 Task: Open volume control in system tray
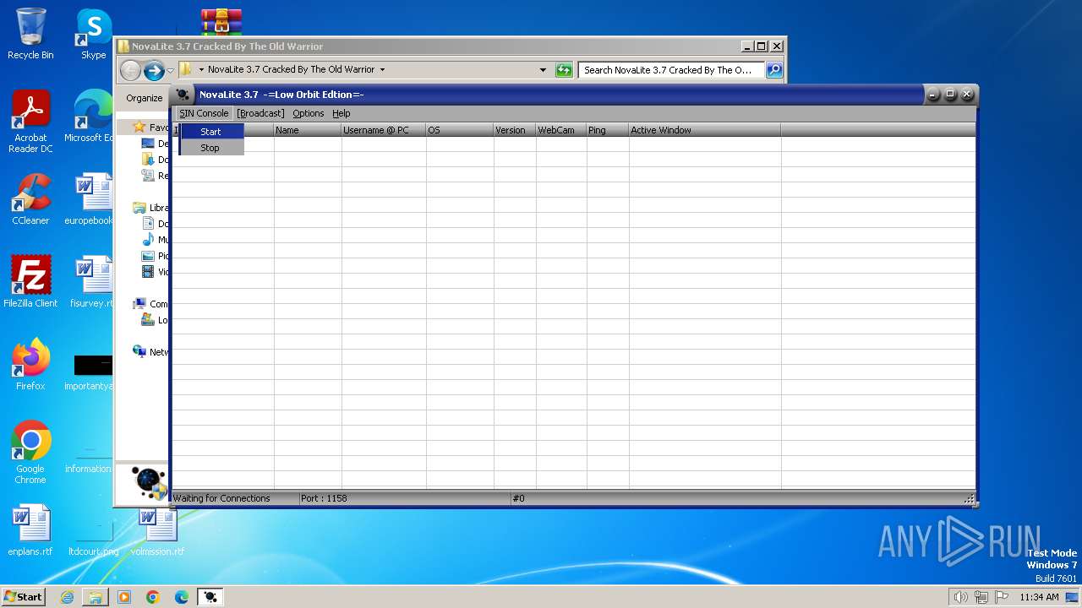coord(960,597)
